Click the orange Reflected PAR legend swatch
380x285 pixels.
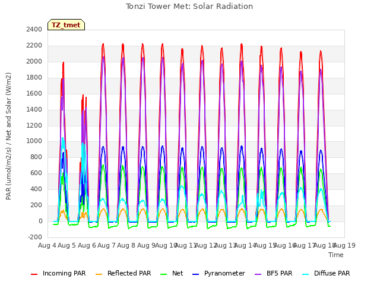click(99, 274)
